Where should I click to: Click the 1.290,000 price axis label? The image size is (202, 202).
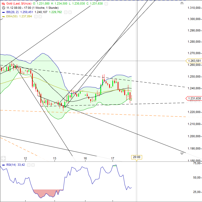pos(194,30)
